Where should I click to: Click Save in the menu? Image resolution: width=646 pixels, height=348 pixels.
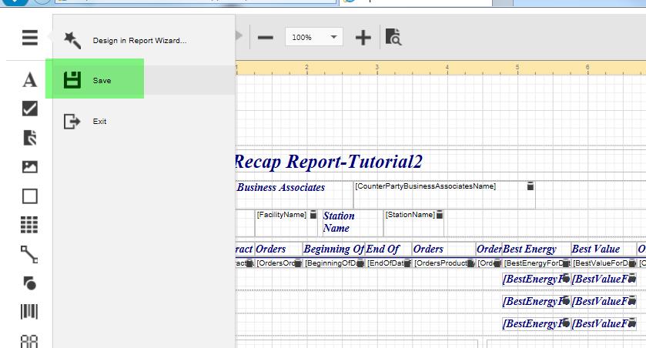(102, 81)
